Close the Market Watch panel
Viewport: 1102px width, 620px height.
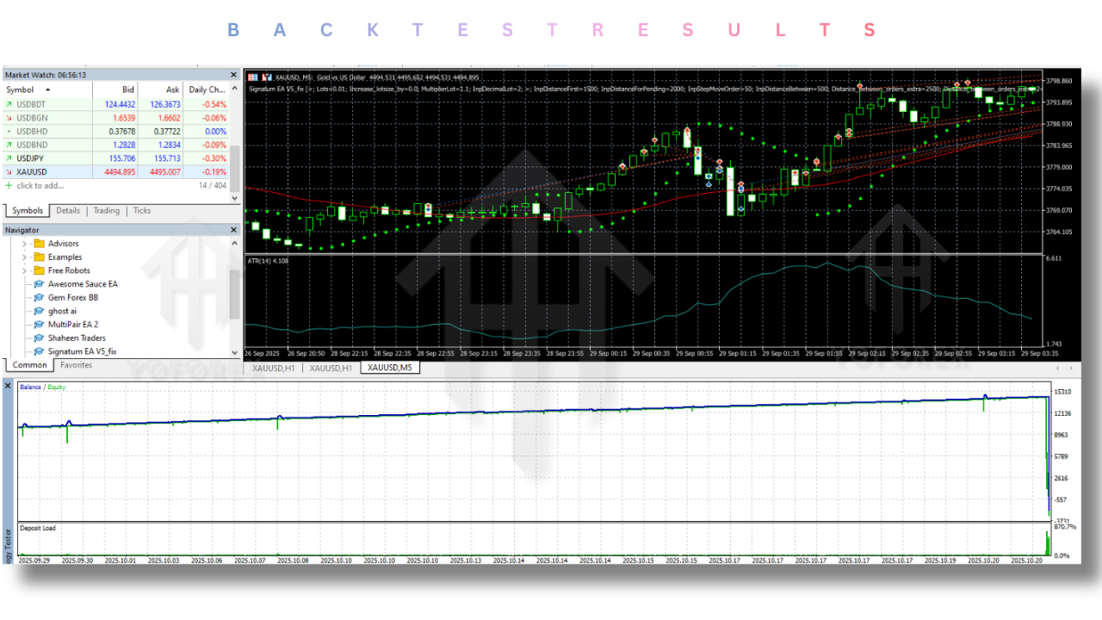[233, 76]
